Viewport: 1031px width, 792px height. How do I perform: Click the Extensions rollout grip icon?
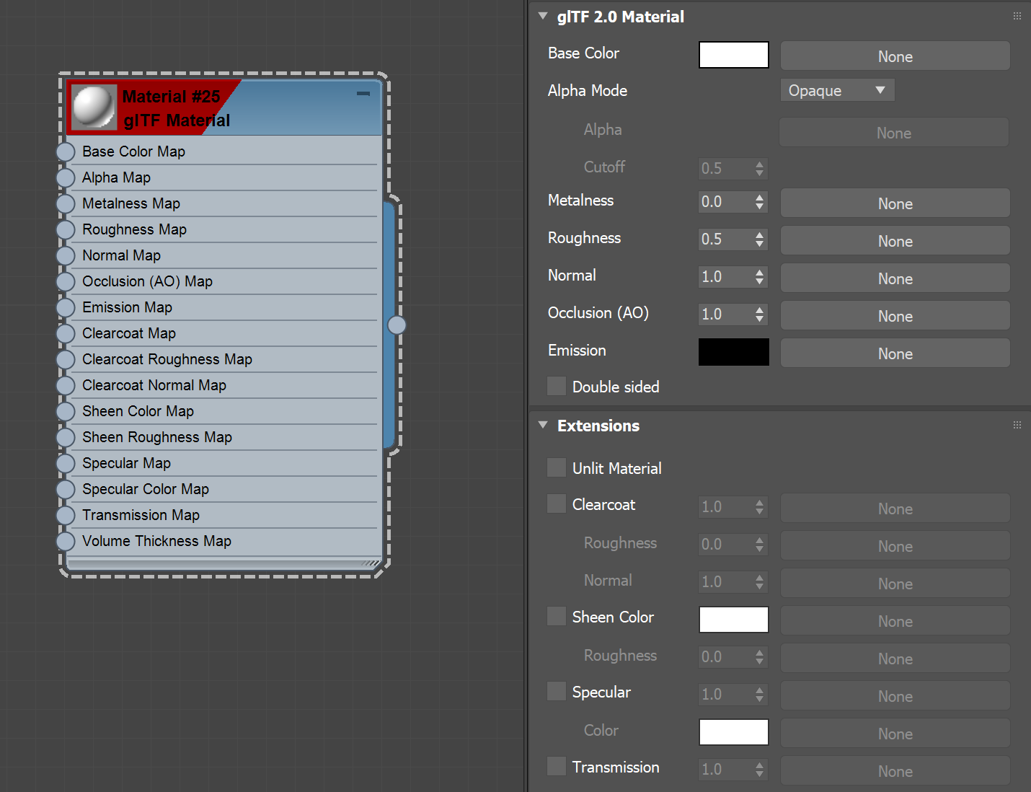(x=1017, y=425)
